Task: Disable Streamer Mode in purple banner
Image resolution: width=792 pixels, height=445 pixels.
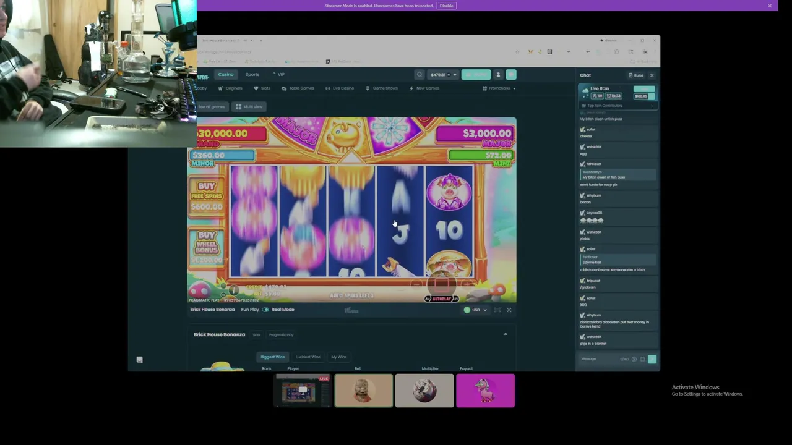Action: click(447, 6)
